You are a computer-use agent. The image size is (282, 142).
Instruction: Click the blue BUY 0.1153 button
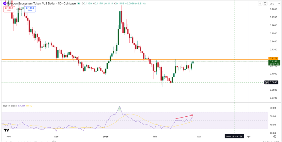[x=30, y=9]
